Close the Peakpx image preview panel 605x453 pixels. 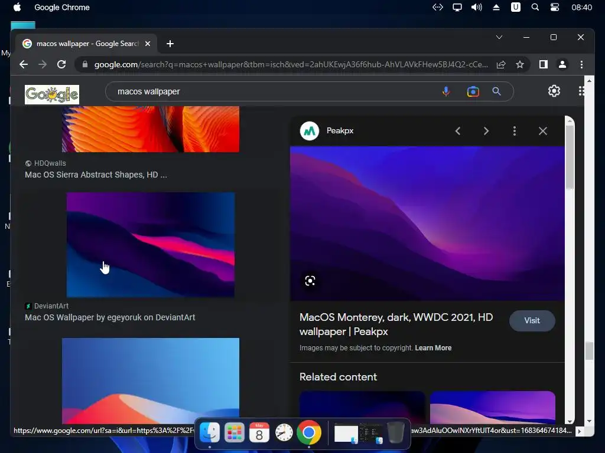tap(543, 131)
